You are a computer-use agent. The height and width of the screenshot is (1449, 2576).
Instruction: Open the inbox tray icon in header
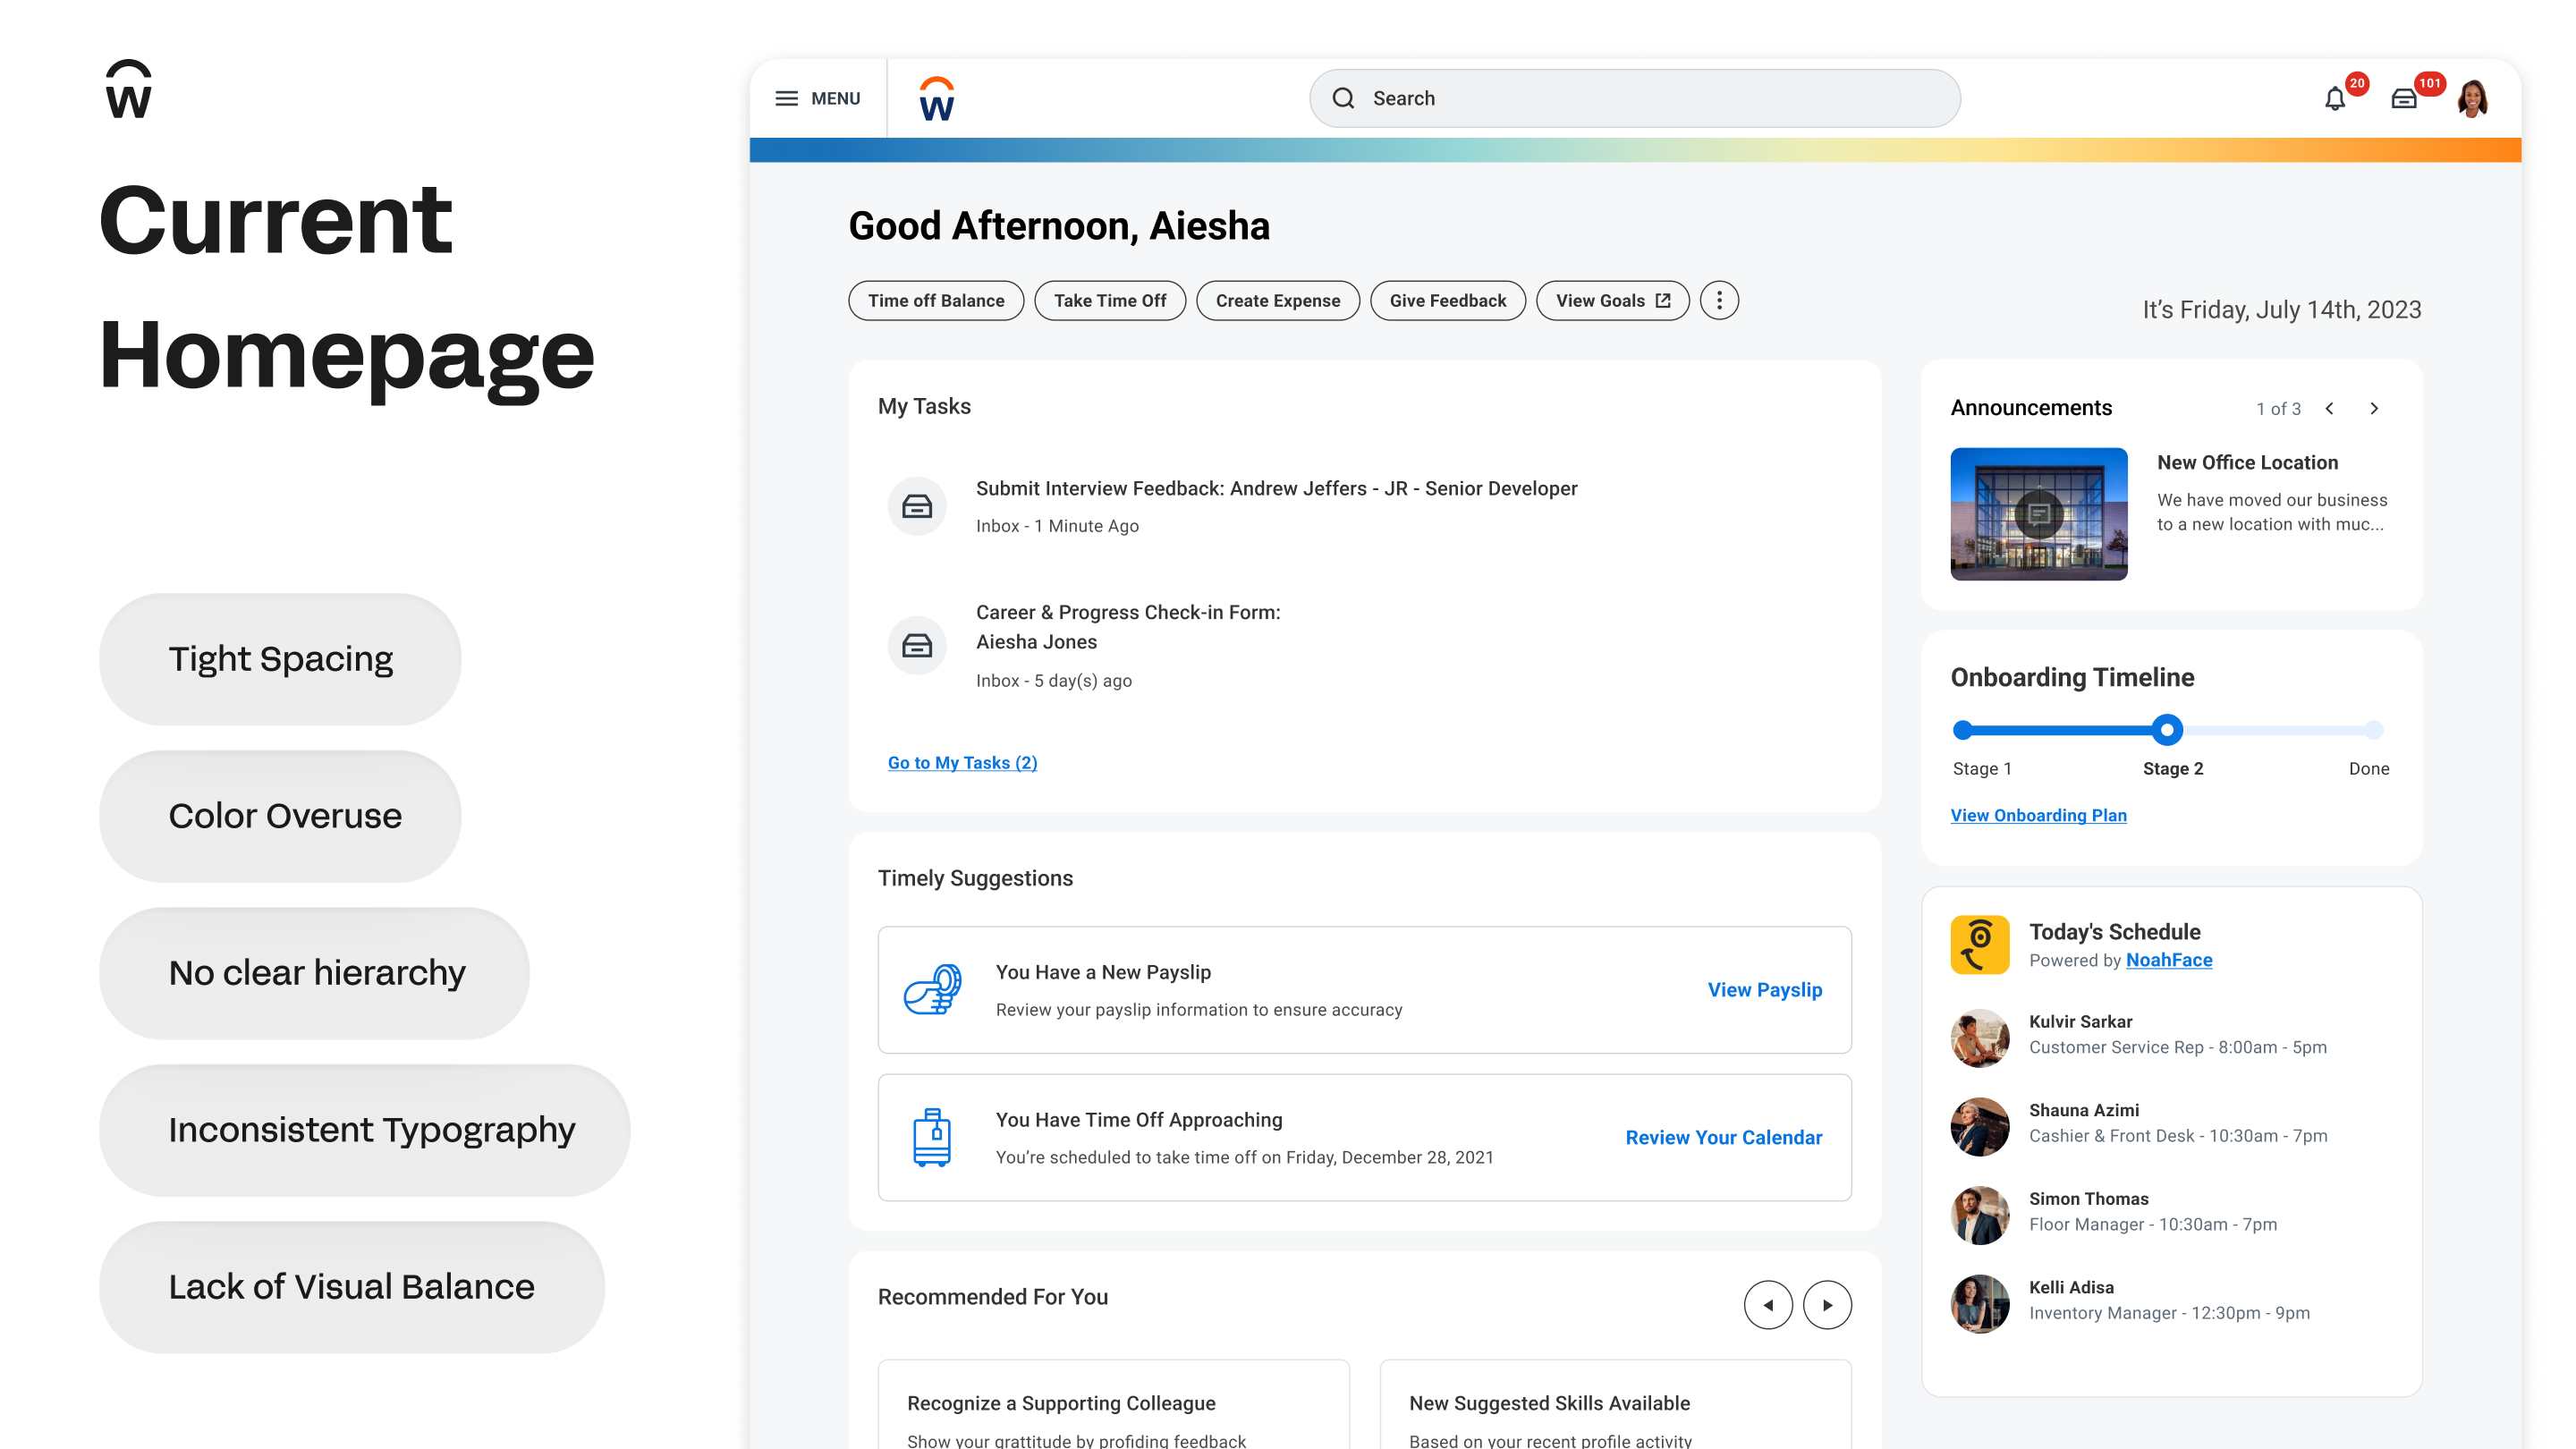tap(2403, 98)
